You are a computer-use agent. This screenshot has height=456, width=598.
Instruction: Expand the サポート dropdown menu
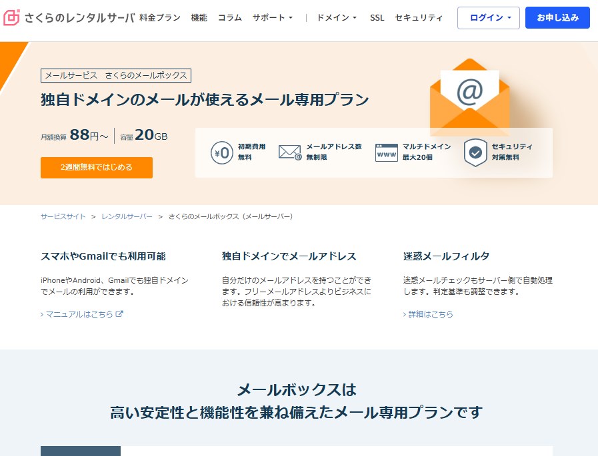pos(273,18)
